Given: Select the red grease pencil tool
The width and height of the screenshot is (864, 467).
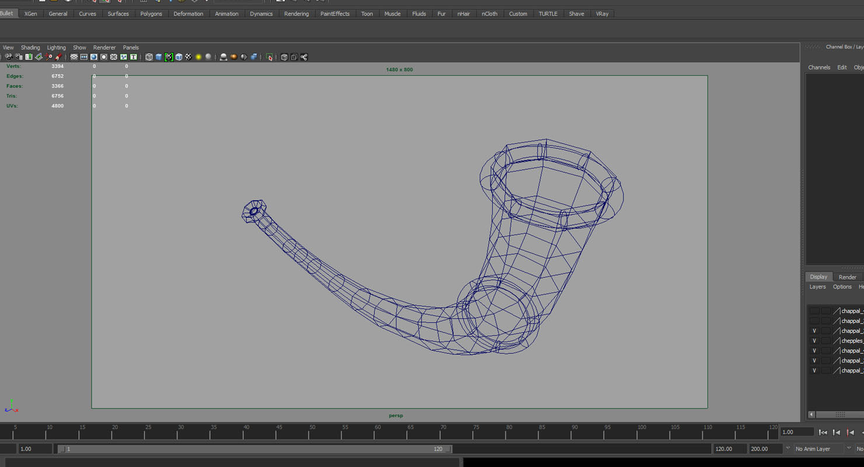Looking at the screenshot, I should click(x=58, y=57).
